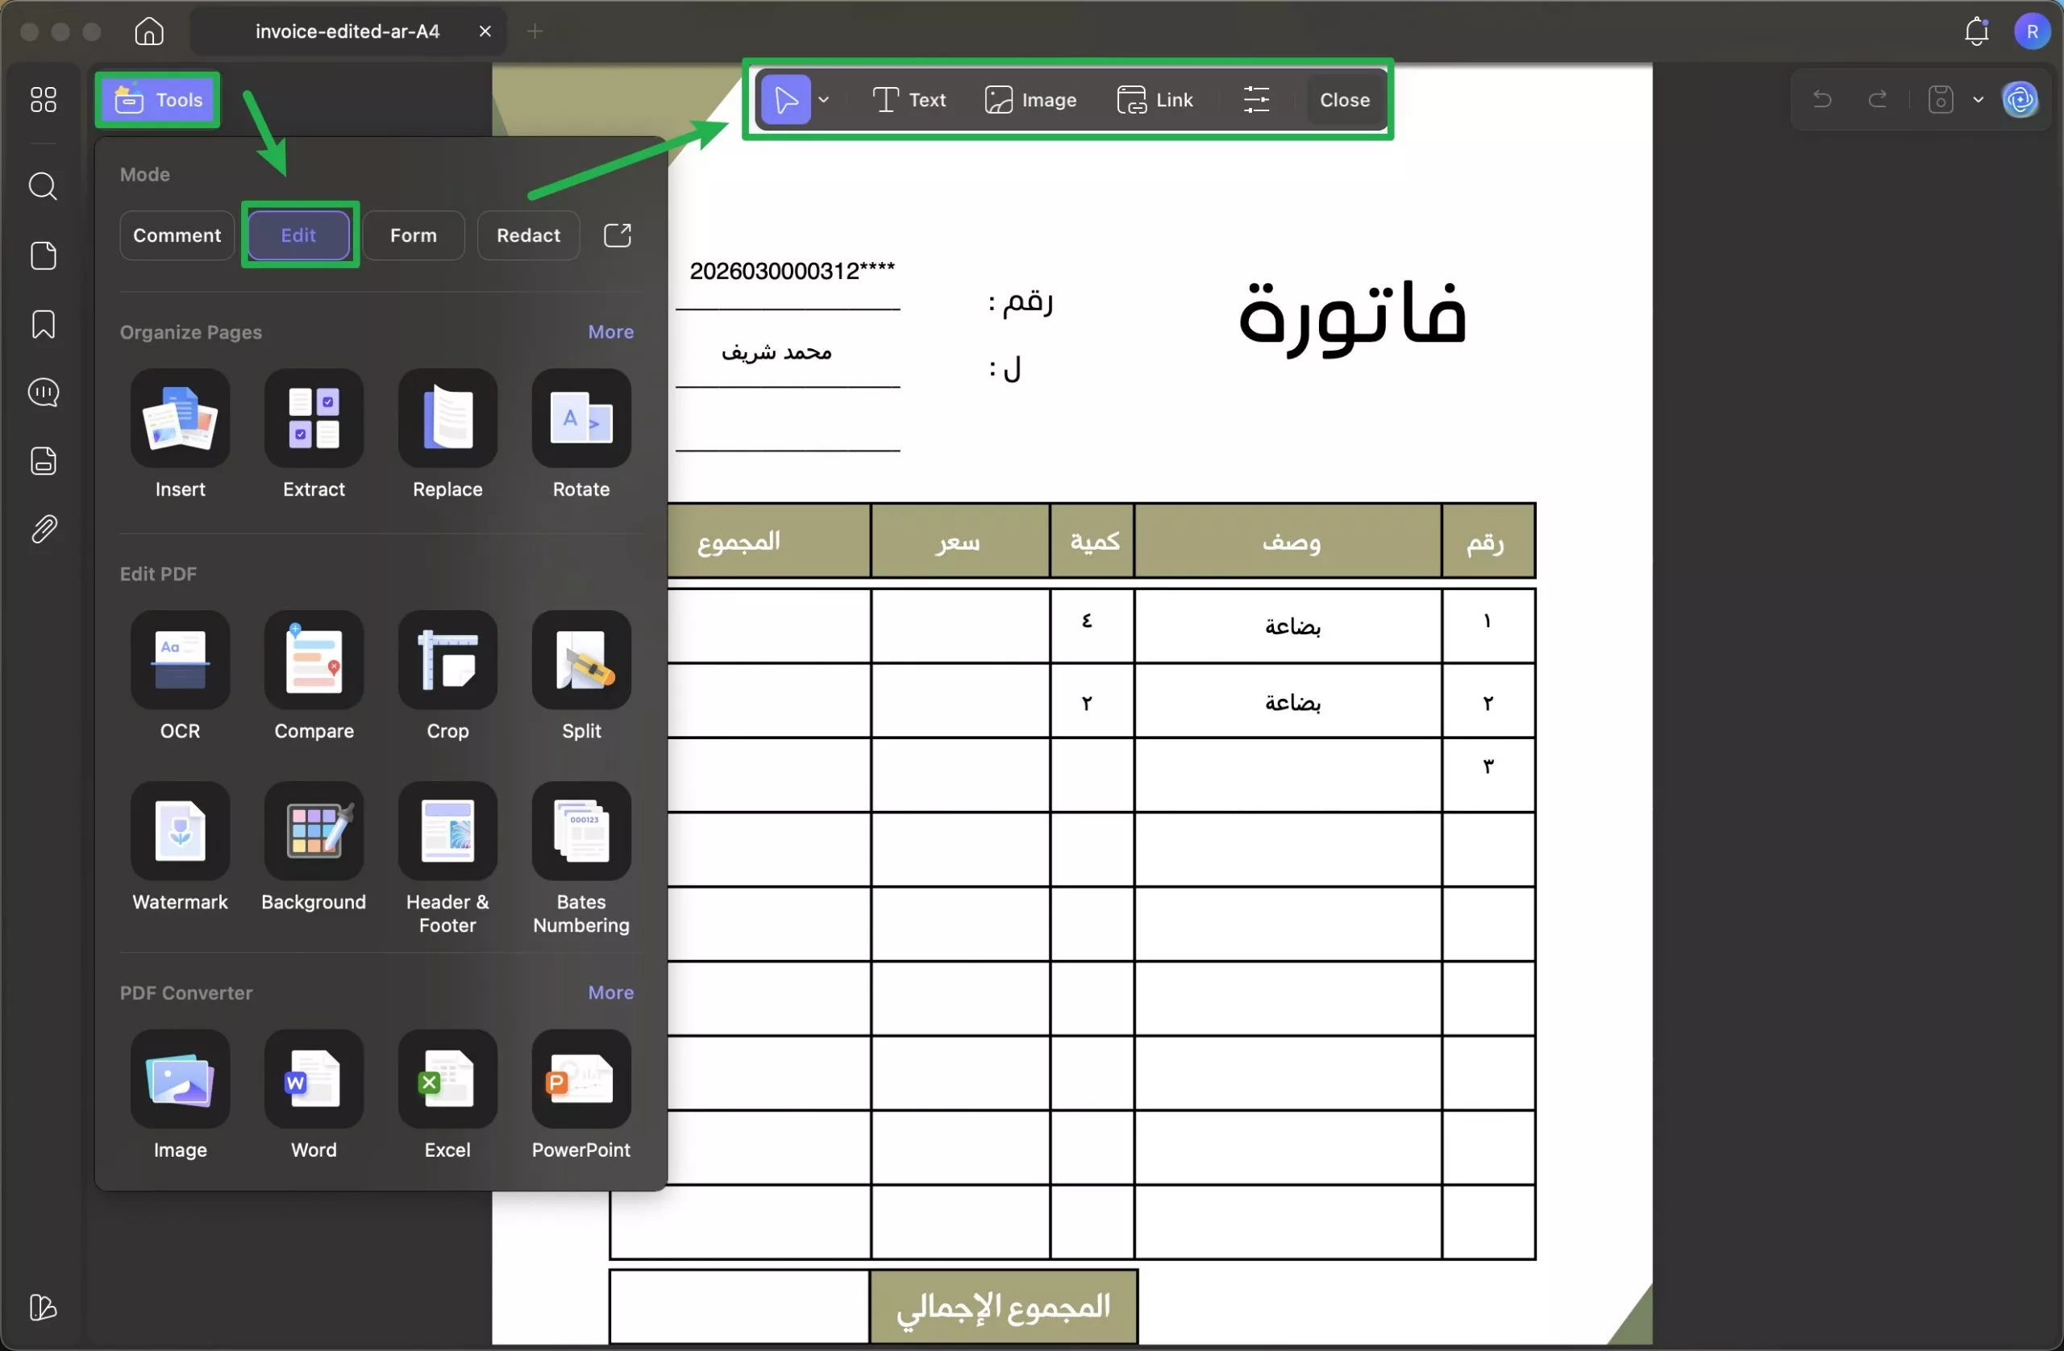Screen dimensions: 2064x1351
Task: Select the Image editing tool
Action: coord(1031,99)
